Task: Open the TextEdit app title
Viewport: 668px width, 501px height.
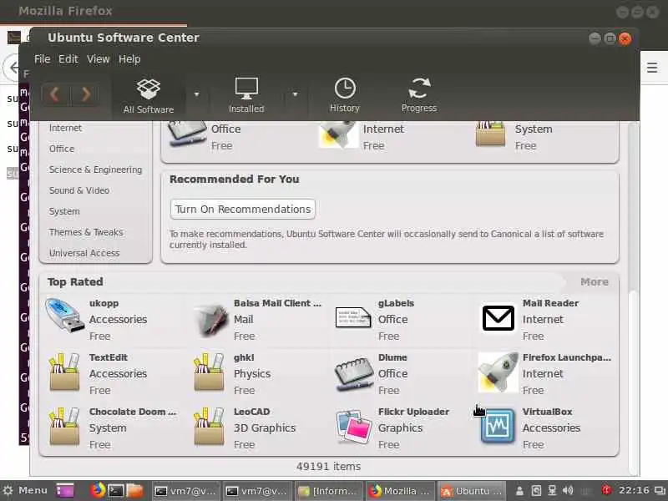Action: click(109, 357)
